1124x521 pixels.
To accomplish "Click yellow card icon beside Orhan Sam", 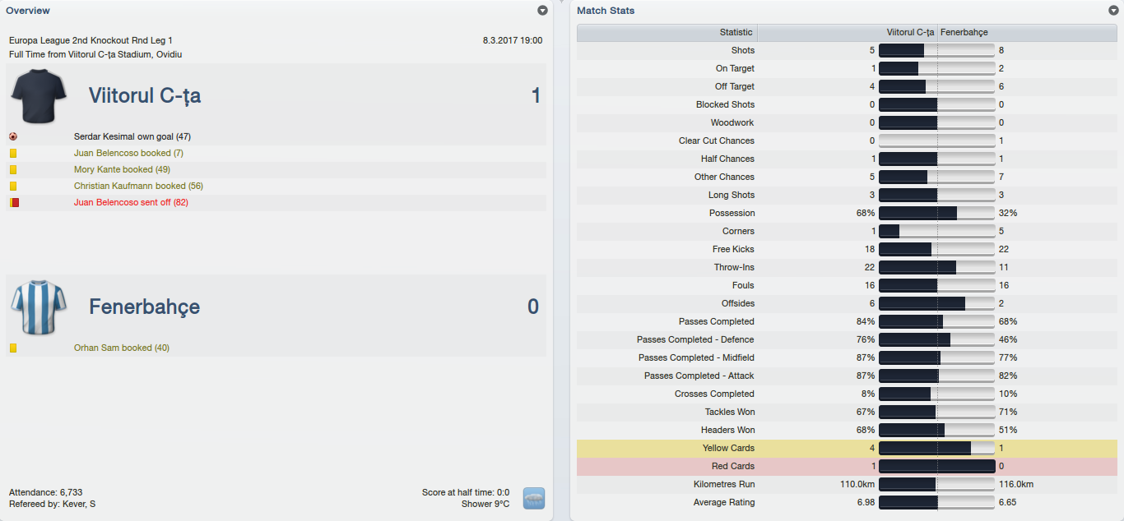I will [13, 348].
